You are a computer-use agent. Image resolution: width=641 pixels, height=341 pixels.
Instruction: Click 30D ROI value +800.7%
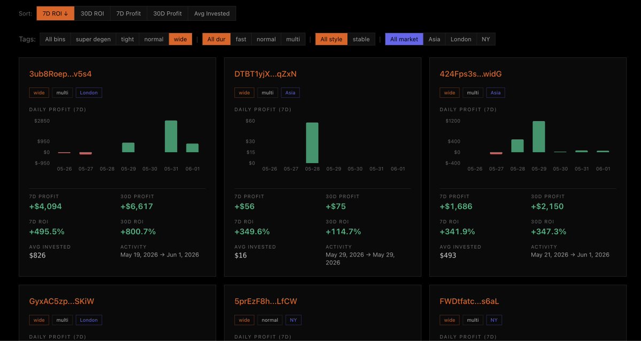(x=138, y=232)
